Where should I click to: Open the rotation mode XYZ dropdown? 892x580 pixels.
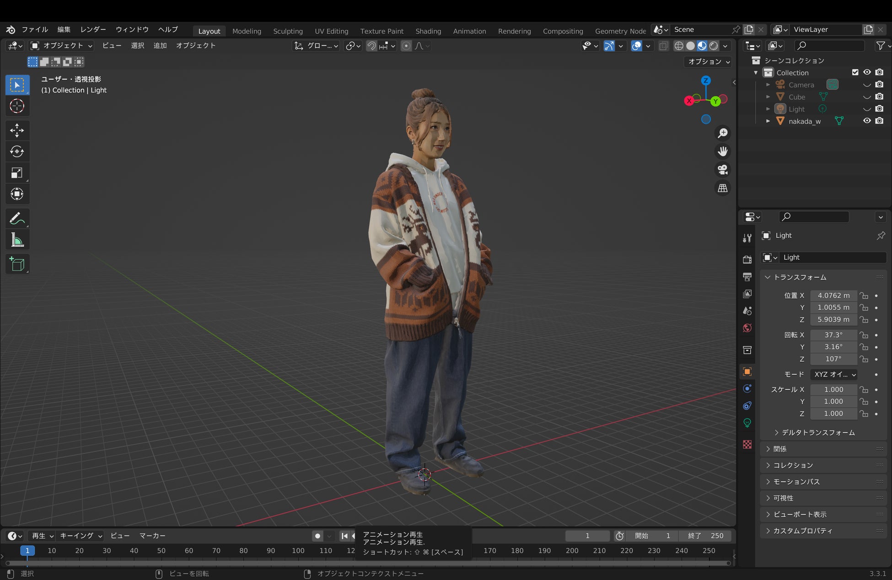click(x=833, y=374)
